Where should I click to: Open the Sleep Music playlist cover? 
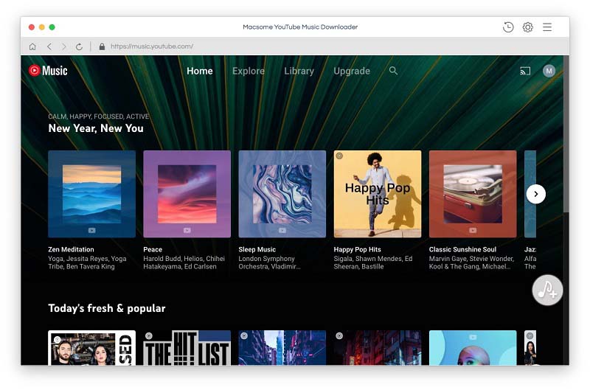click(x=282, y=194)
